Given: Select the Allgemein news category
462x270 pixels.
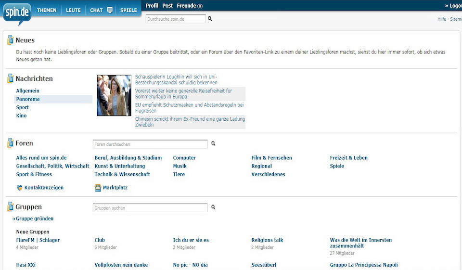Looking at the screenshot, I should (x=28, y=91).
